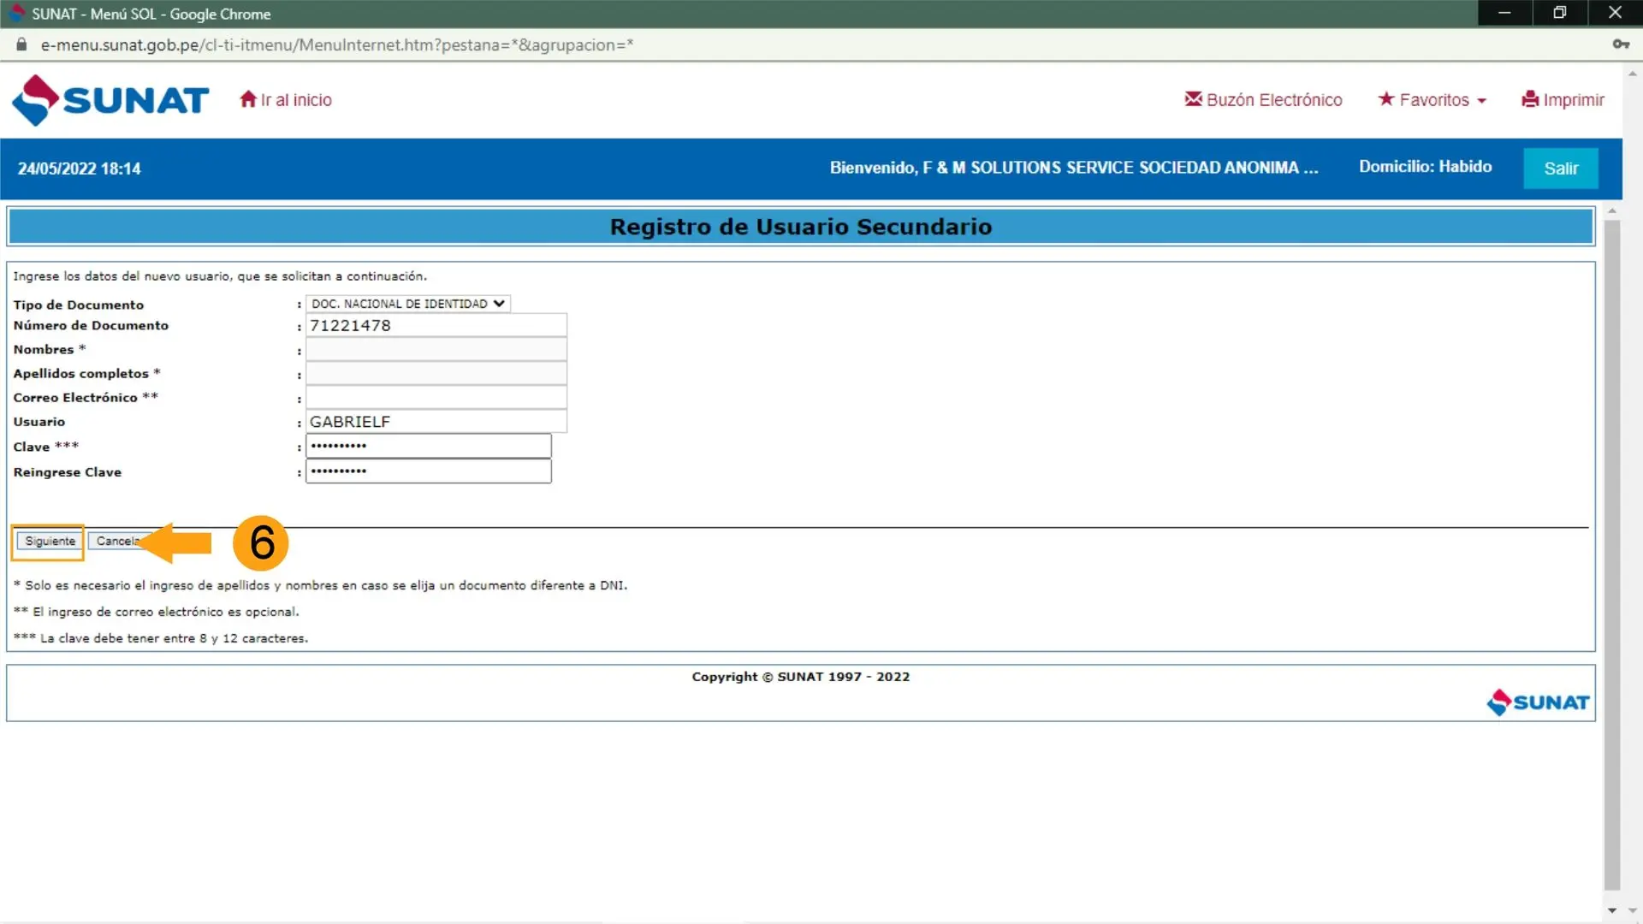Image resolution: width=1643 pixels, height=924 pixels.
Task: Open the Tipo de Documento dropdown
Action: pos(408,304)
